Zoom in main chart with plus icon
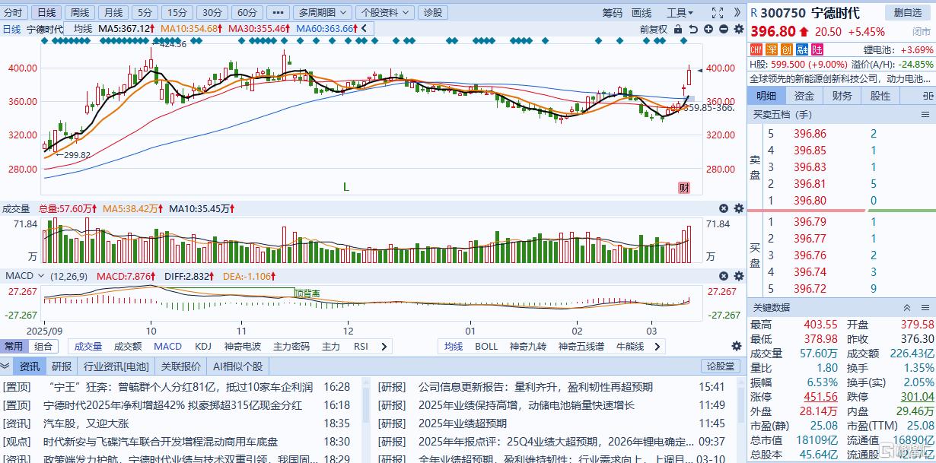Viewport: 936px width, 463px height. click(x=708, y=29)
